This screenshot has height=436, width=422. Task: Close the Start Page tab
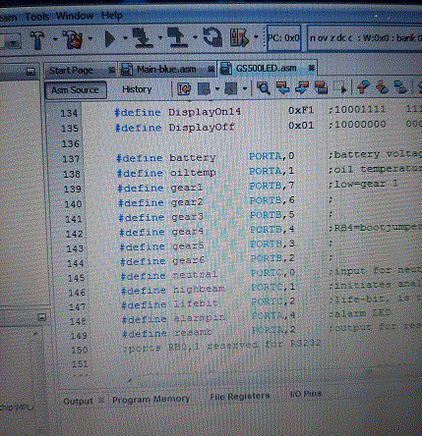(x=112, y=70)
